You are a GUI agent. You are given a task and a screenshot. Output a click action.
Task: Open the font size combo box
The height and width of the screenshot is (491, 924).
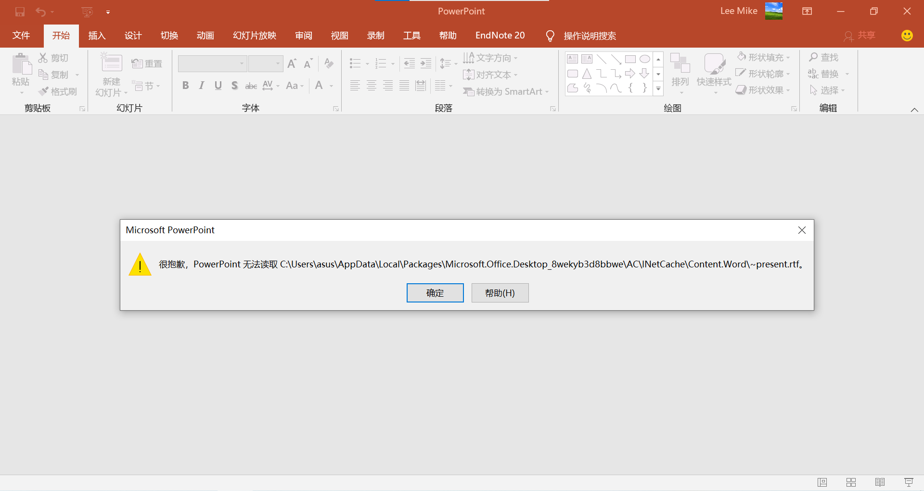tap(265, 63)
